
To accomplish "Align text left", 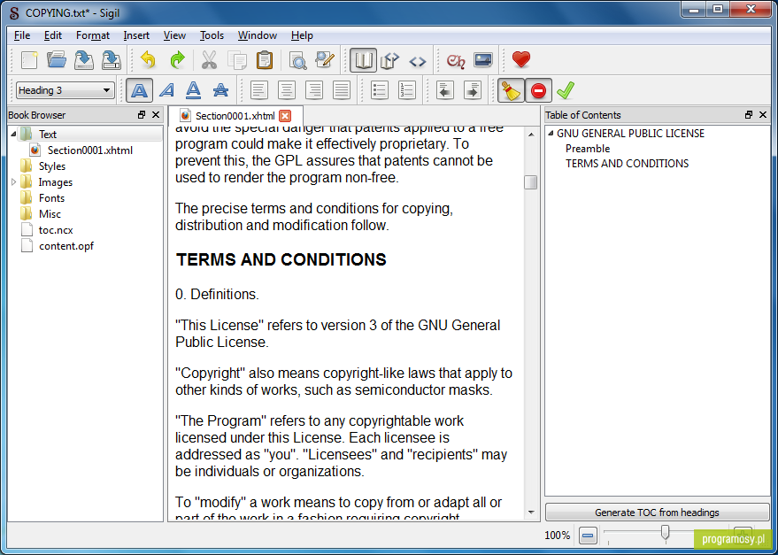I will 259,90.
